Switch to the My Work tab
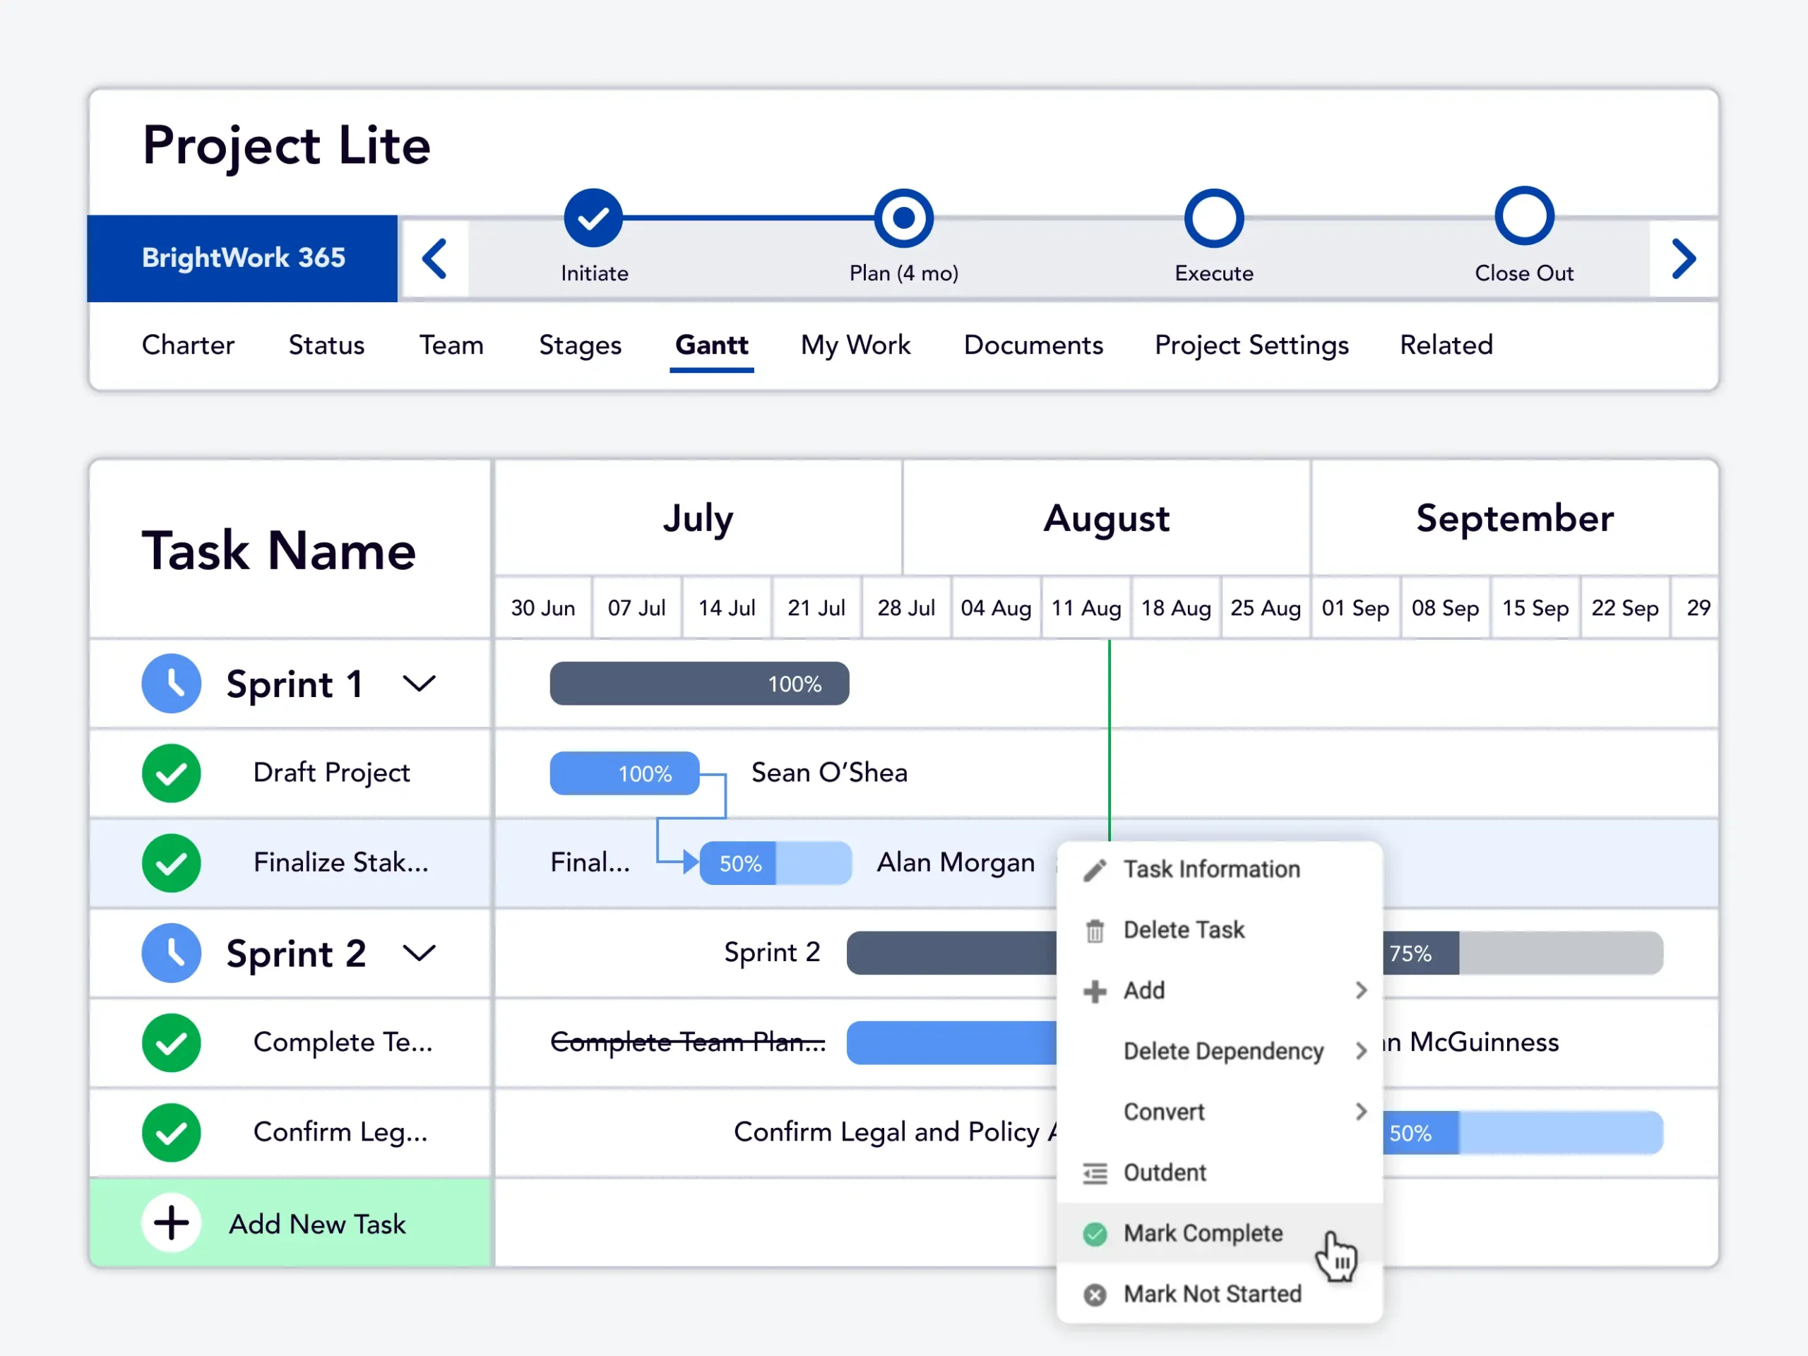This screenshot has height=1356, width=1808. pos(855,345)
